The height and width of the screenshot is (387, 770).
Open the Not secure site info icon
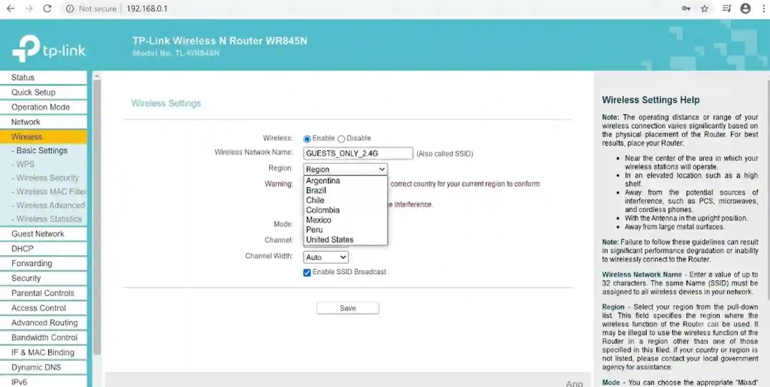[70, 8]
